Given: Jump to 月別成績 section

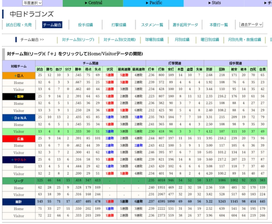Looking at the screenshot, I should [x=182, y=40].
